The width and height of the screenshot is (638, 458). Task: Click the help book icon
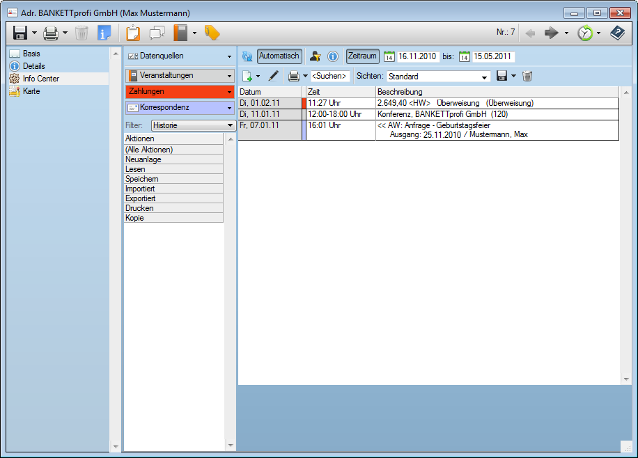click(617, 33)
